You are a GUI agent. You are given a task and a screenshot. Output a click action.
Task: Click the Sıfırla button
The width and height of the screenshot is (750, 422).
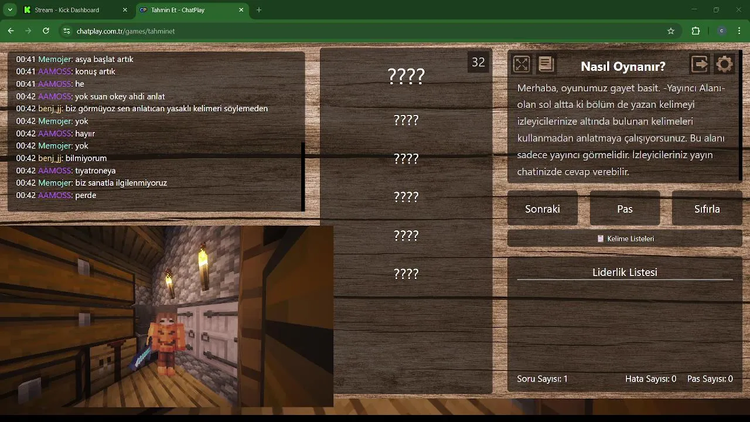pyautogui.click(x=707, y=209)
